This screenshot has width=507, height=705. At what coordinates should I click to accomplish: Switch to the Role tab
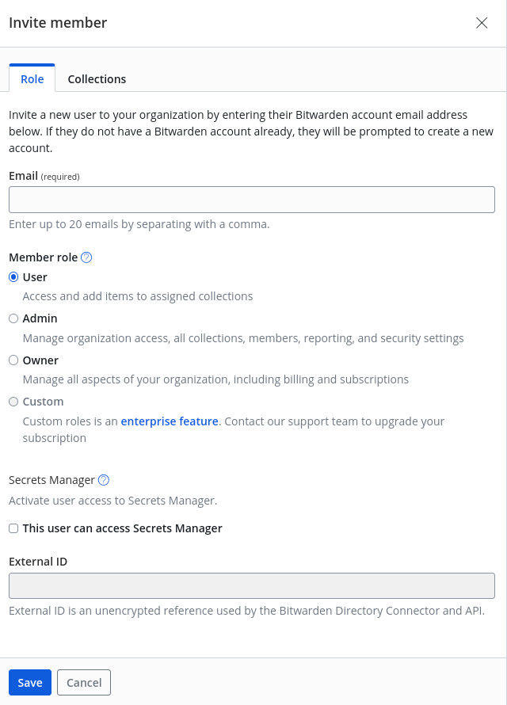pyautogui.click(x=32, y=79)
